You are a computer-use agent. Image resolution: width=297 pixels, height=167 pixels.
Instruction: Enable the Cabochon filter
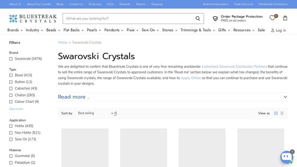[11, 88]
